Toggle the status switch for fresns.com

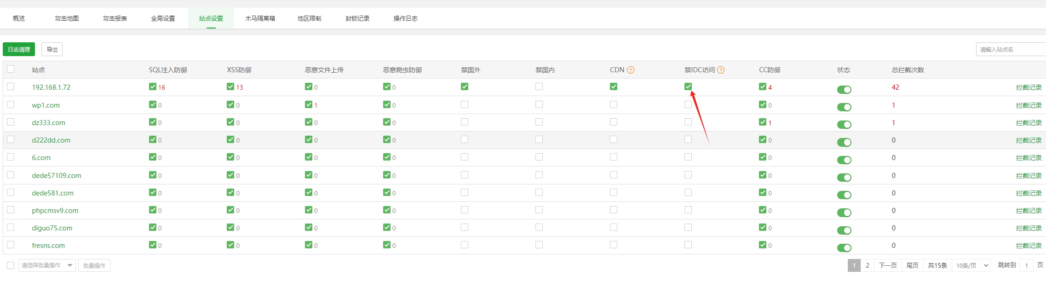coord(844,248)
